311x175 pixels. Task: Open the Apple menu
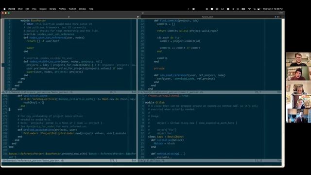point(4,9)
